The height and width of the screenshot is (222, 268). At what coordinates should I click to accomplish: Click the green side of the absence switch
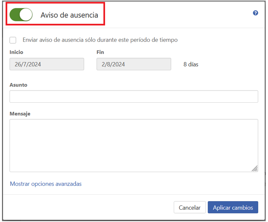click(15, 15)
